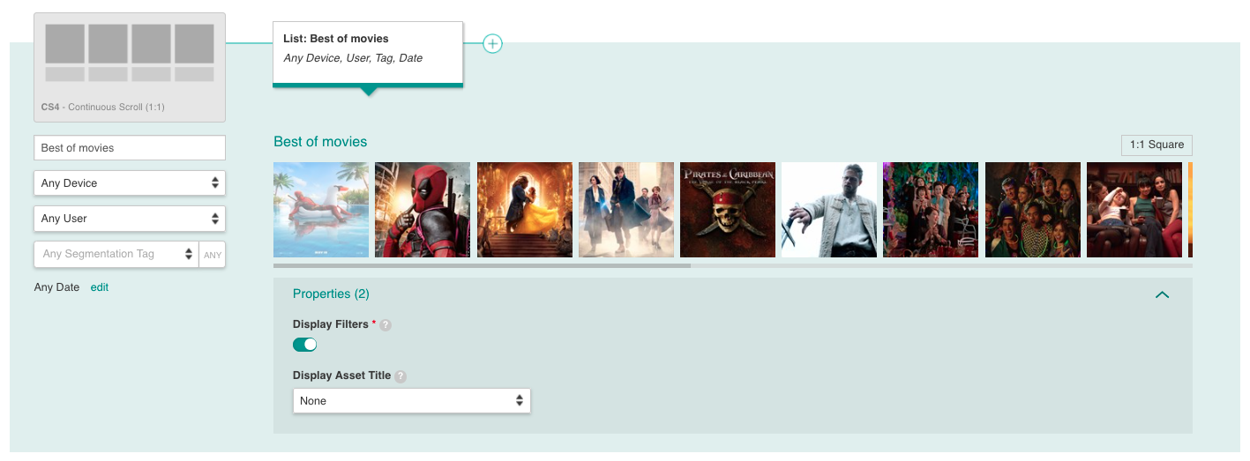1250x461 pixels.
Task: Select the List: Best of movies tab card
Action: tap(368, 55)
